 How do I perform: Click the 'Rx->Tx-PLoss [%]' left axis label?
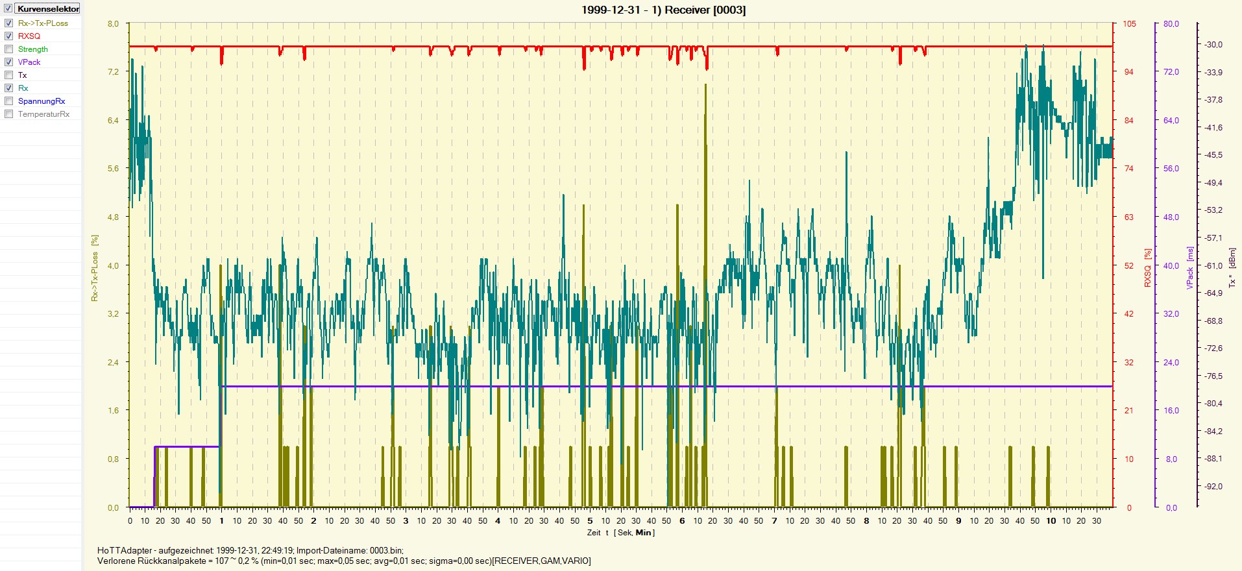coord(95,268)
